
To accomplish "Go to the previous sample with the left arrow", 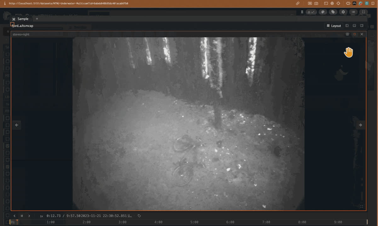I will tap(17, 125).
